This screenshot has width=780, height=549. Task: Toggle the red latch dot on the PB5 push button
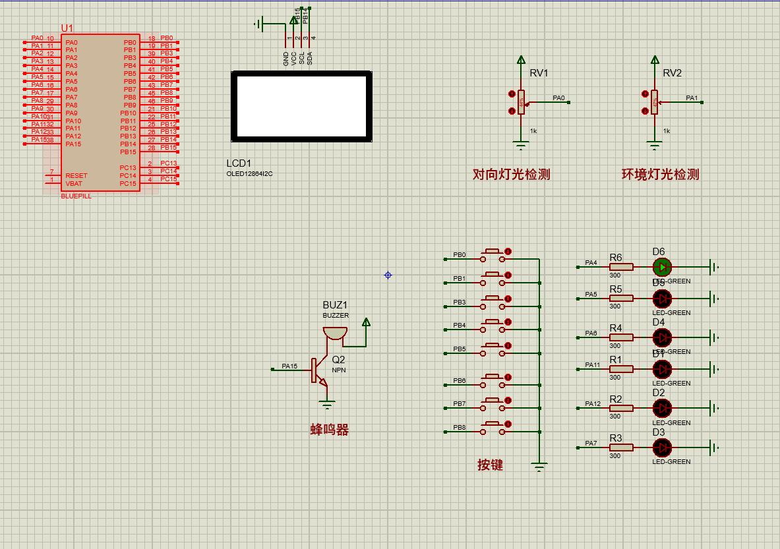pyautogui.click(x=508, y=345)
